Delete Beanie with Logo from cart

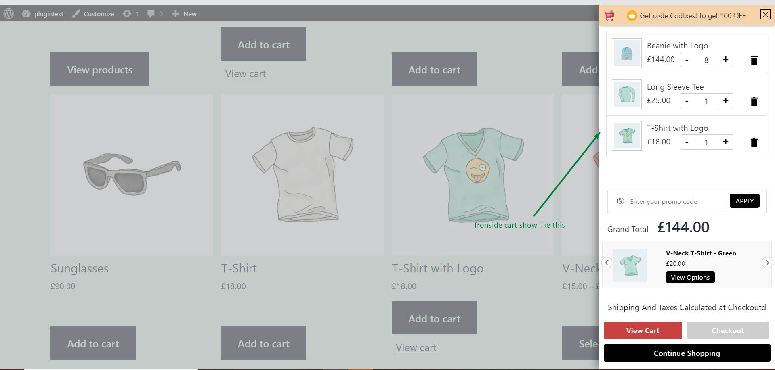point(754,60)
